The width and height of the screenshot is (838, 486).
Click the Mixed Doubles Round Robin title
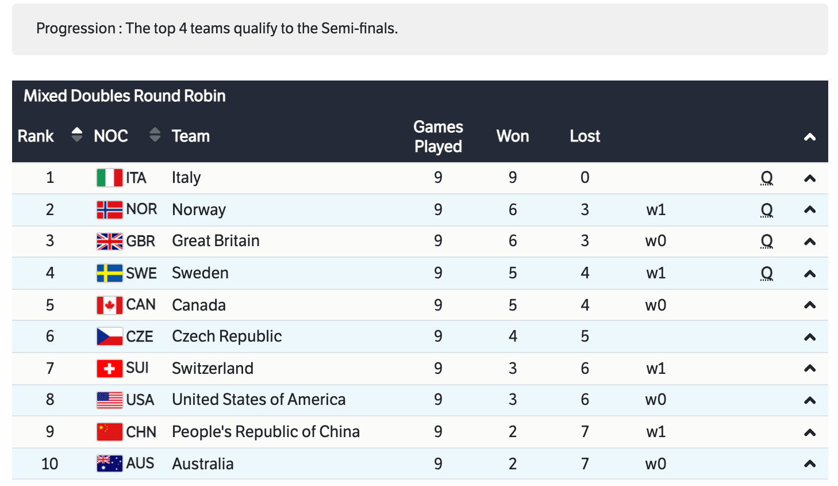[124, 96]
